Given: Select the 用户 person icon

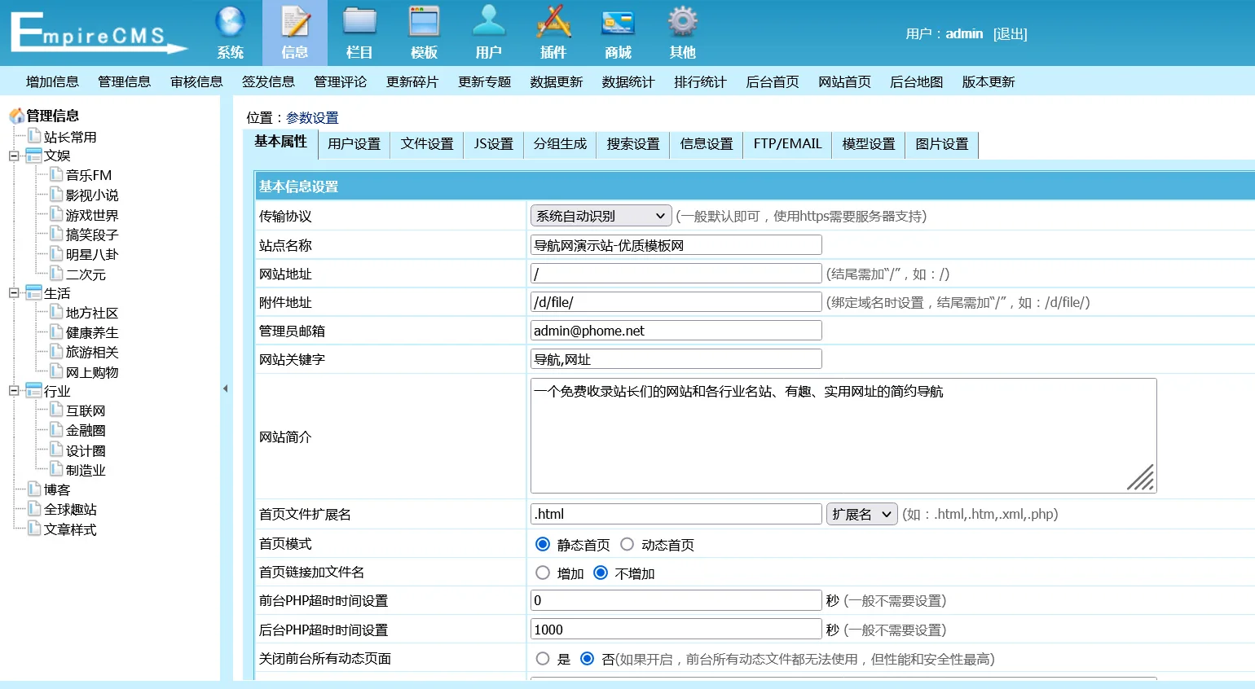Looking at the screenshot, I should tap(488, 23).
